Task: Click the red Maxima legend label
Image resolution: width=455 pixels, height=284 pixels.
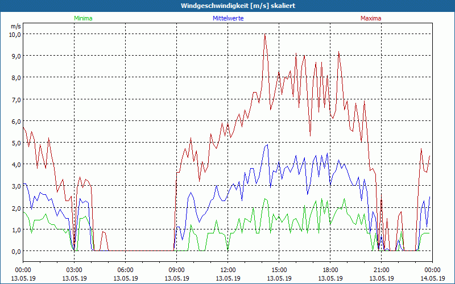Action: 371,18
